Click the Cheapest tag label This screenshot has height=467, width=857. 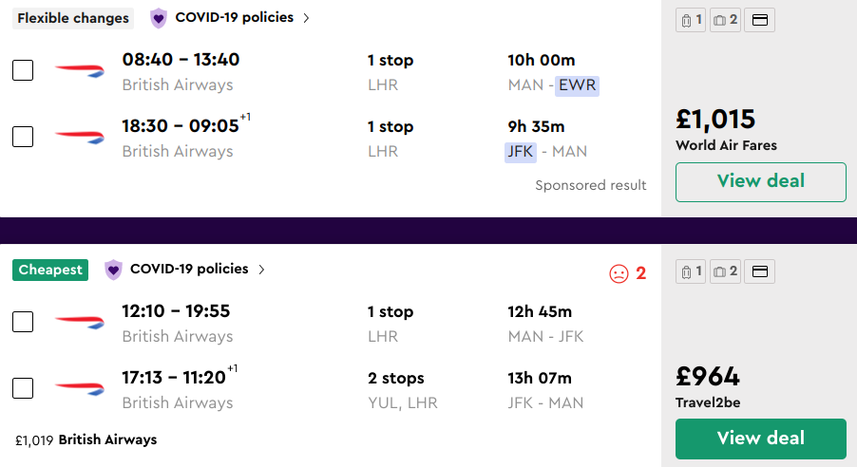[x=50, y=270]
